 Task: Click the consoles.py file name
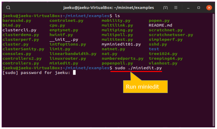pos(17,54)
